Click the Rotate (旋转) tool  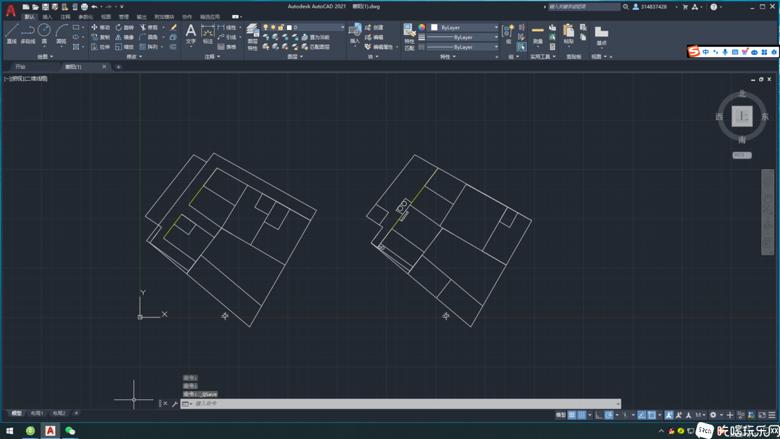(x=124, y=27)
